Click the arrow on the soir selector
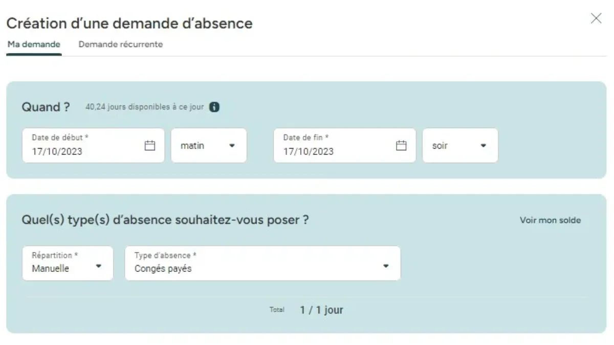This screenshot has width=614, height=345. pos(483,146)
